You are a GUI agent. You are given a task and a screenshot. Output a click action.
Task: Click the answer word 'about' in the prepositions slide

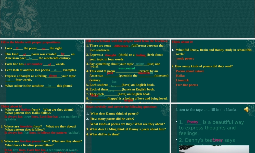53,76
